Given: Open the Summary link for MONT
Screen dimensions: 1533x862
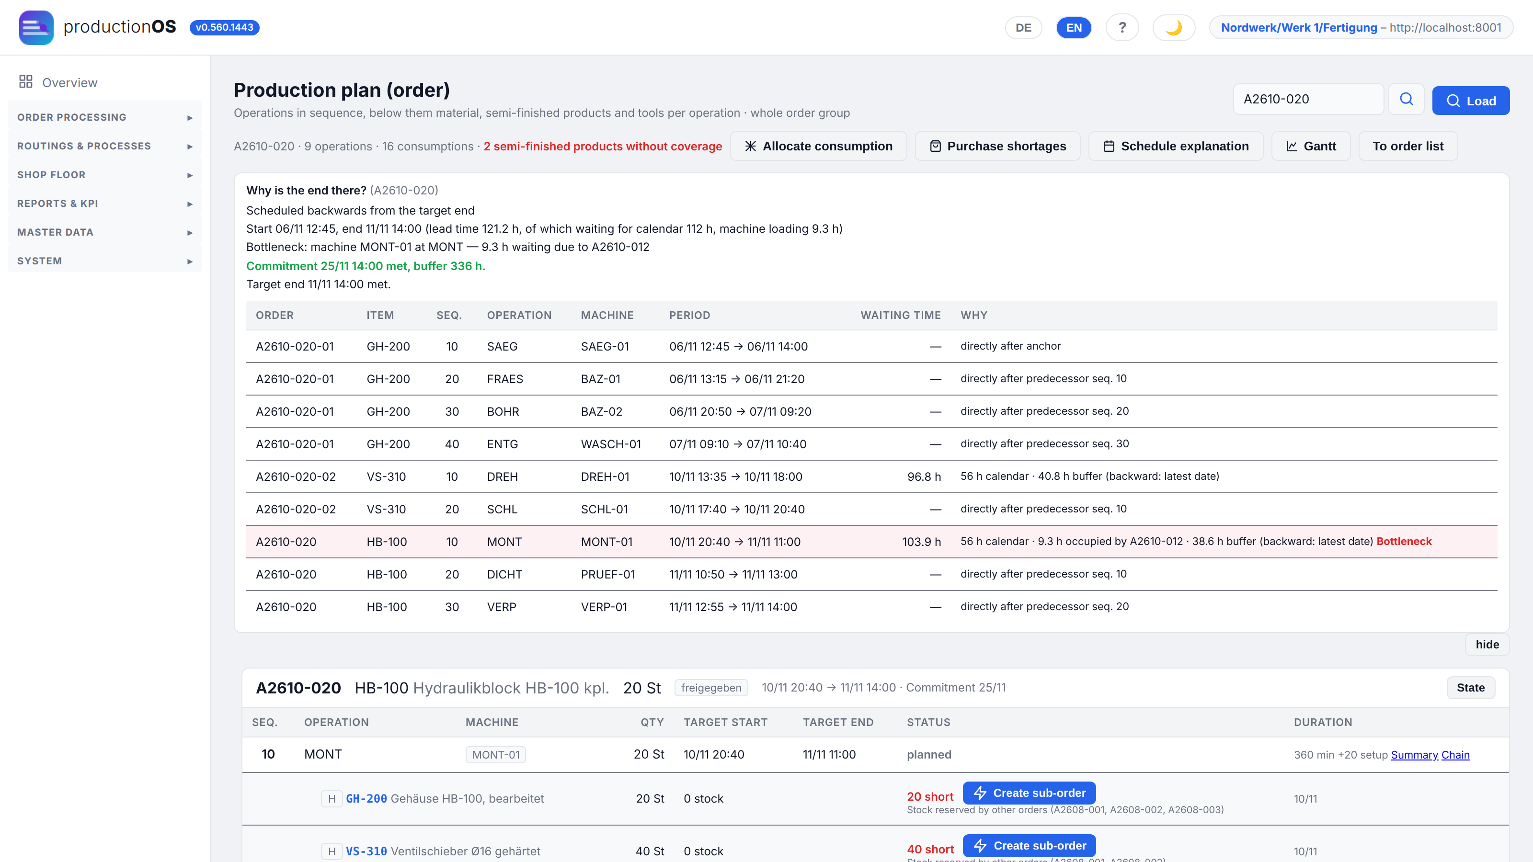Looking at the screenshot, I should [1414, 754].
